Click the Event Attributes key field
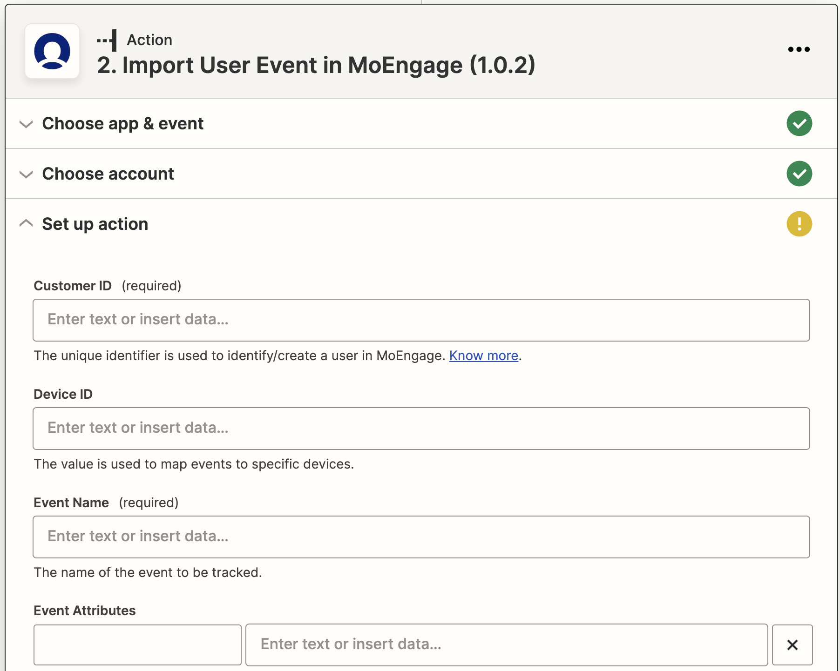 tap(137, 645)
